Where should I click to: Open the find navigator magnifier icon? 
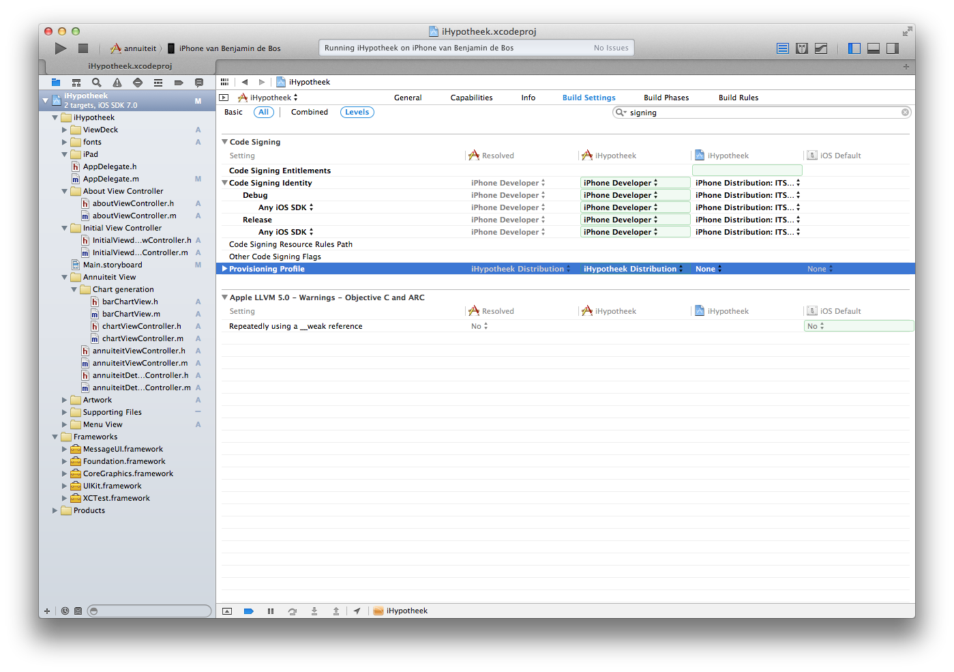point(97,83)
